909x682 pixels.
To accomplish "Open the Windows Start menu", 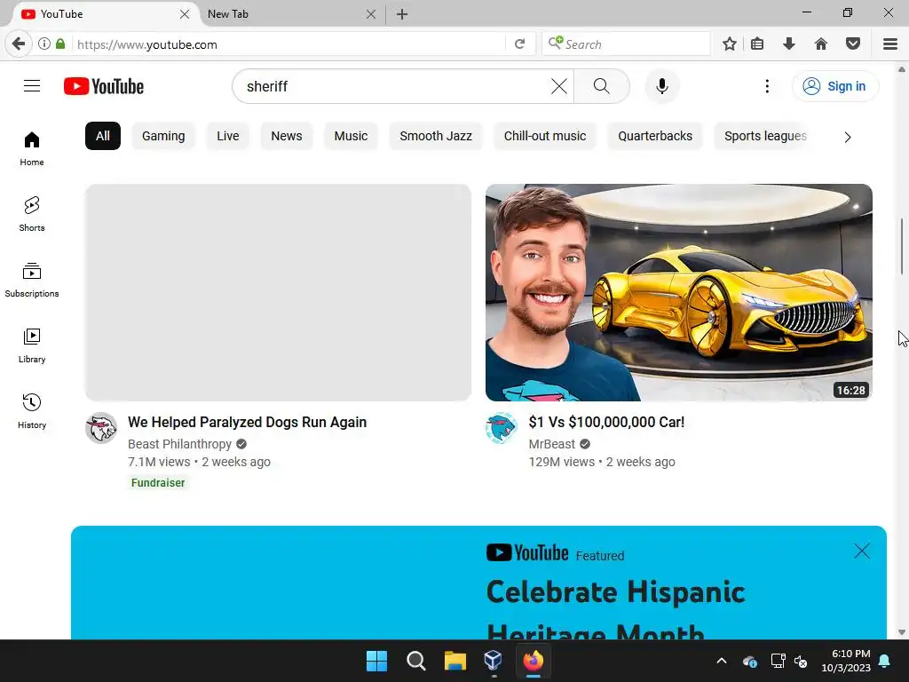I will click(376, 661).
